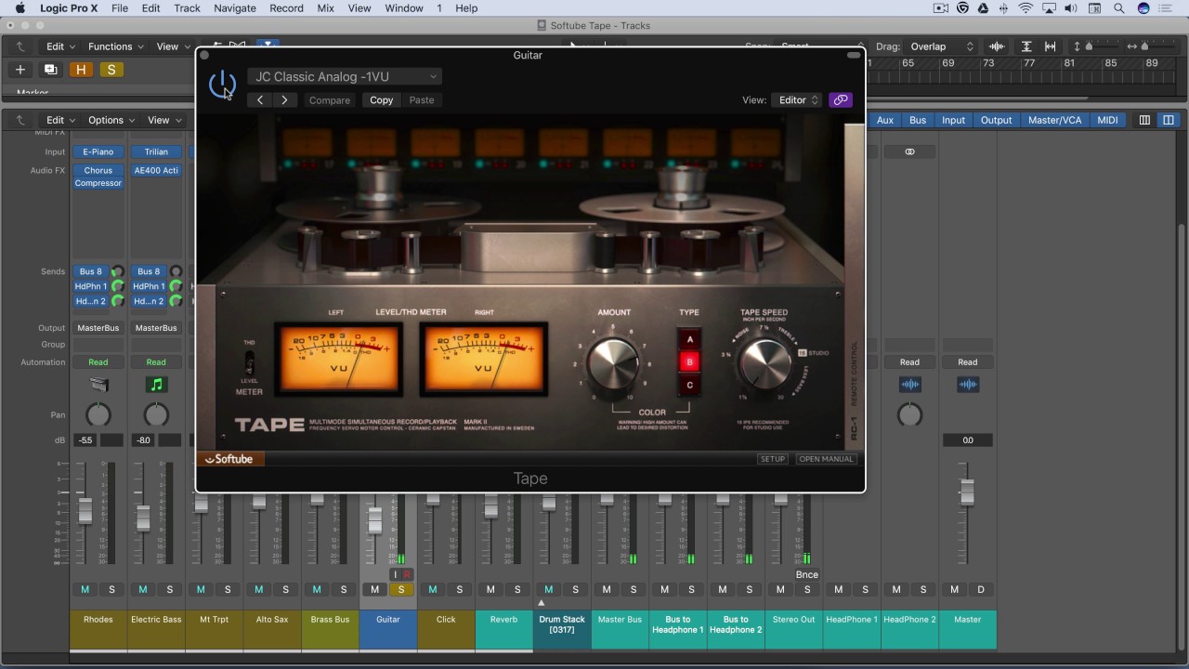
Task: Toggle the yellow global S solo button
Action: (111, 70)
